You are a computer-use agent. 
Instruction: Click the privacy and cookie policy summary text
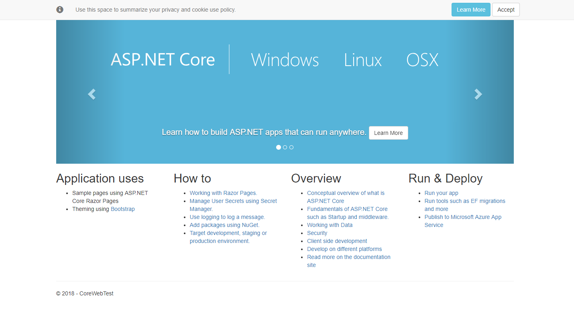pos(155,10)
